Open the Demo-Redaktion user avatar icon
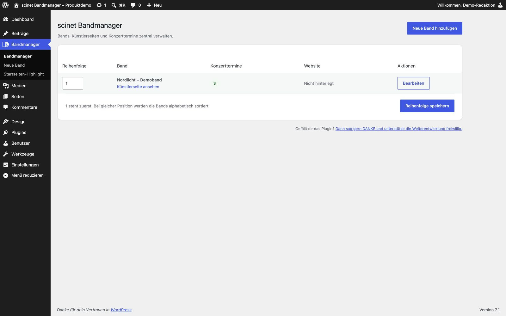 pos(500,5)
